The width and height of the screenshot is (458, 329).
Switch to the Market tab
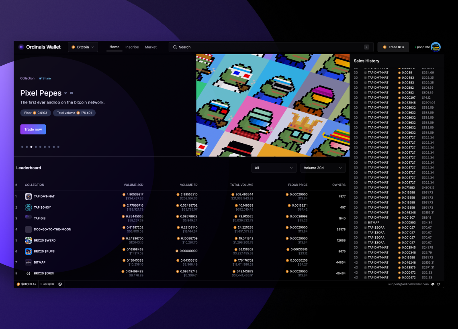pos(151,47)
